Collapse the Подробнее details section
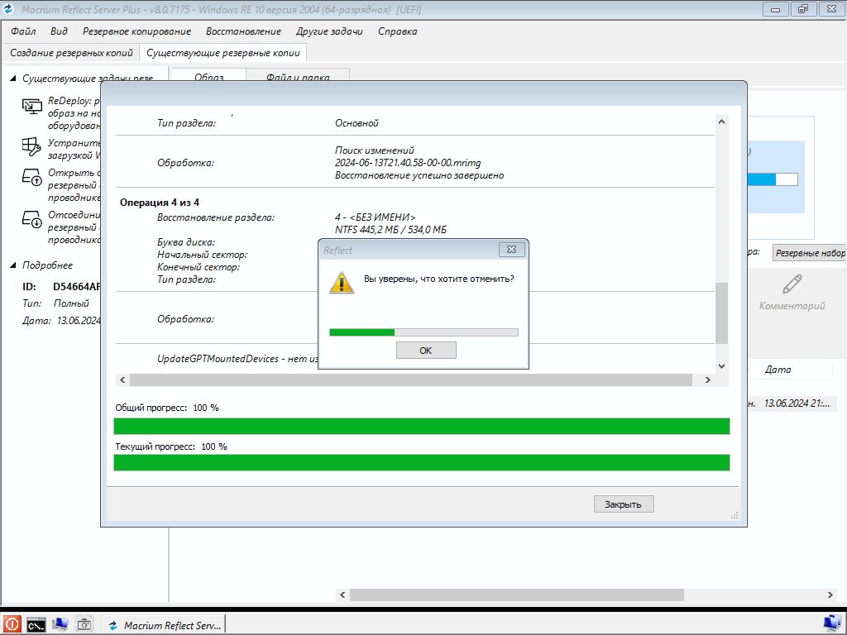 (13, 265)
